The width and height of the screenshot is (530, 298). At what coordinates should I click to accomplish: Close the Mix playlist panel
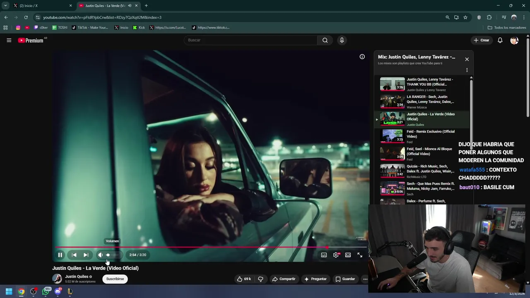pyautogui.click(x=467, y=59)
